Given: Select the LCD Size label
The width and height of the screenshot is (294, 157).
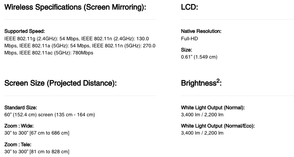Looking at the screenshot, I should pyautogui.click(x=187, y=50).
